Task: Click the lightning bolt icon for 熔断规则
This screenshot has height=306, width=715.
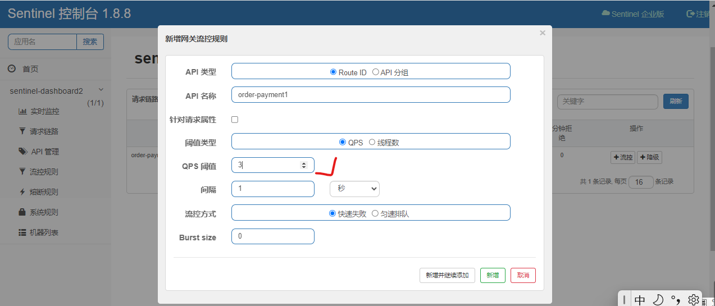Action: click(22, 192)
